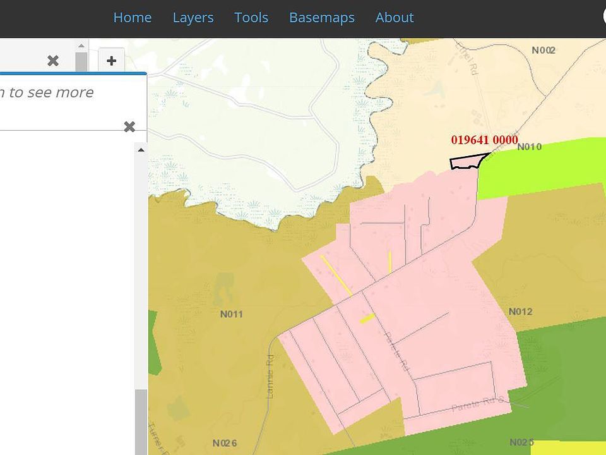
Task: Open the Tools menu
Action: pos(251,18)
